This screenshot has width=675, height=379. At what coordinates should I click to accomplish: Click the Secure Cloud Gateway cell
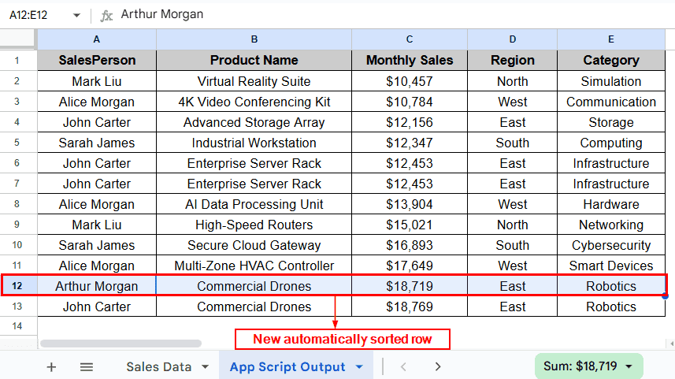254,245
